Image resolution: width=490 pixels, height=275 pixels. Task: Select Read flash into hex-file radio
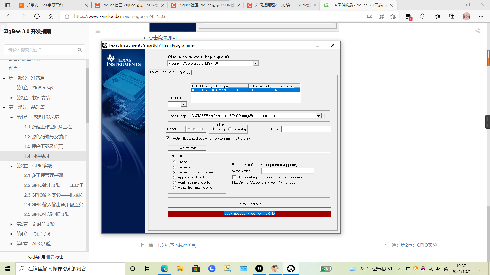coord(175,188)
